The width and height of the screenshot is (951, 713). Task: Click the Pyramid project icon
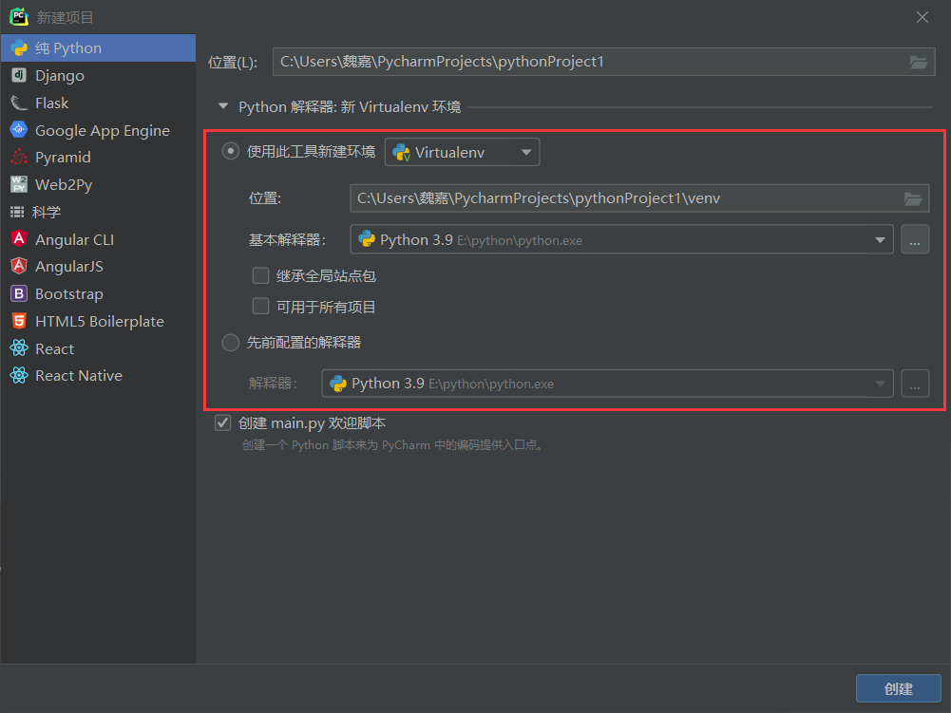[x=19, y=157]
